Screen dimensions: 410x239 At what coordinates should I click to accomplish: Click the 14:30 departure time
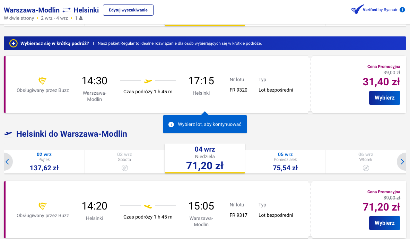[94, 81]
